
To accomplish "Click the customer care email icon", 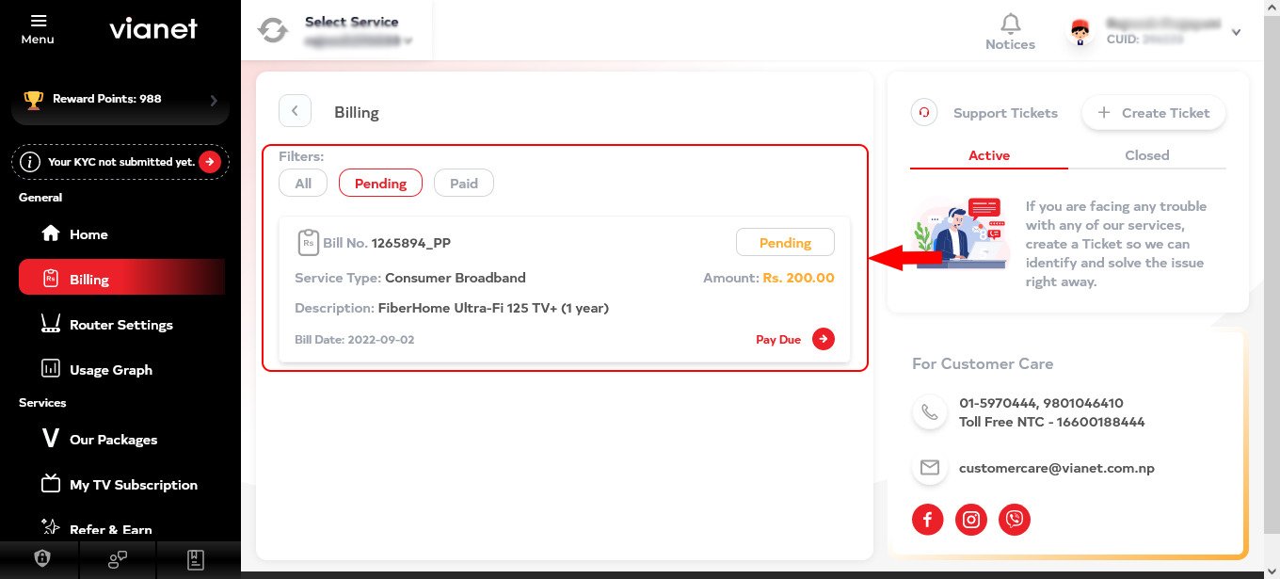I will pyautogui.click(x=930, y=468).
